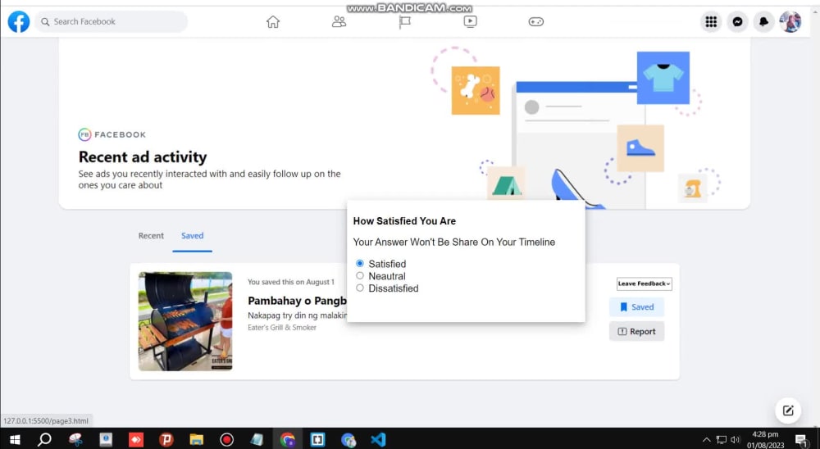Open the Pages flag icon
820x449 pixels.
(405, 21)
